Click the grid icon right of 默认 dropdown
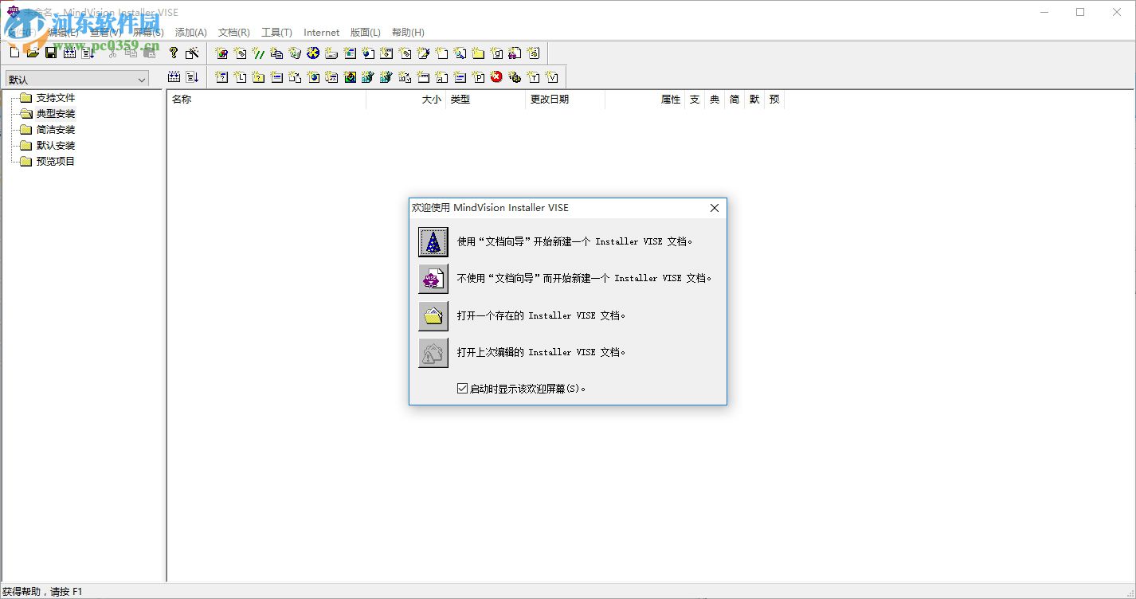1136x599 pixels. pyautogui.click(x=174, y=77)
